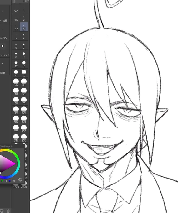178x213 pixels.
Task: Click the color value 10 next to blue square
Action: (13, 181)
